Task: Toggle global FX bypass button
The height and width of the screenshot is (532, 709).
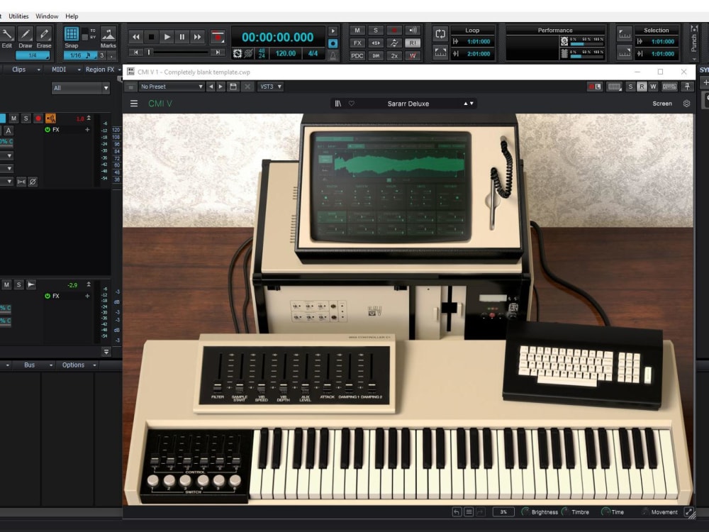Action: pyautogui.click(x=357, y=43)
